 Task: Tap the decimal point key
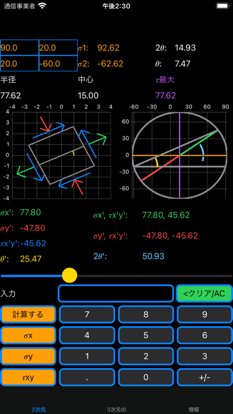click(x=87, y=378)
